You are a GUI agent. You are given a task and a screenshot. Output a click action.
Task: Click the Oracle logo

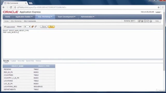[11, 12]
